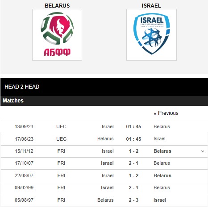Click Belarus home team in 17/06/23 row

(x=105, y=139)
